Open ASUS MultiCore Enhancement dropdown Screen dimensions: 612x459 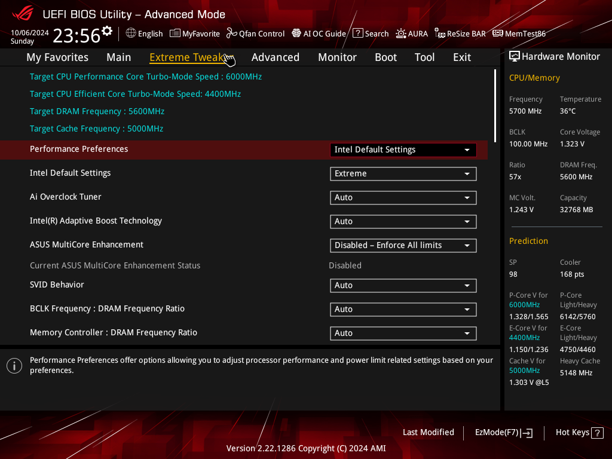coord(403,246)
